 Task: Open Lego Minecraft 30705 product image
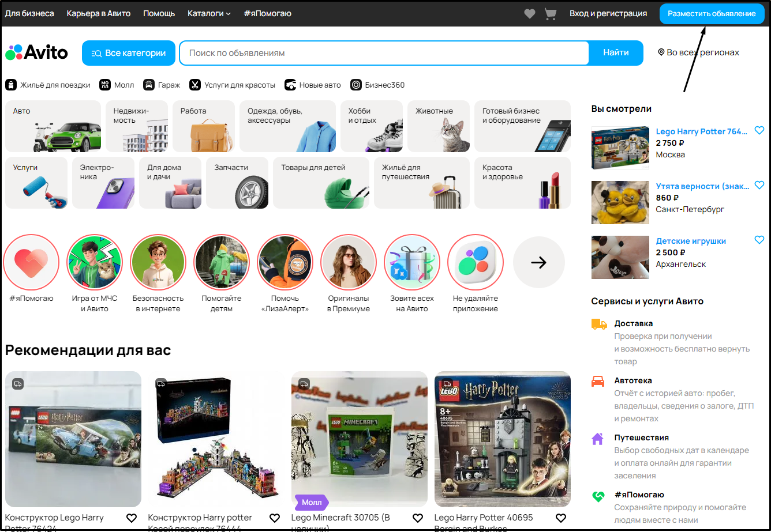(x=360, y=439)
